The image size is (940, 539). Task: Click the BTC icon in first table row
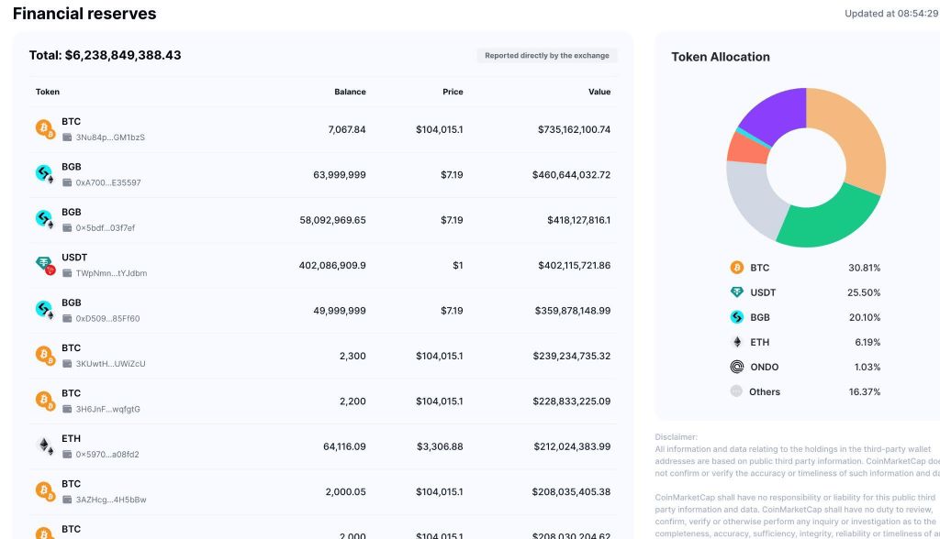[45, 128]
